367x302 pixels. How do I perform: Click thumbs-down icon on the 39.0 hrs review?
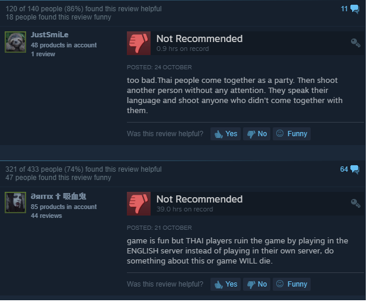click(139, 204)
